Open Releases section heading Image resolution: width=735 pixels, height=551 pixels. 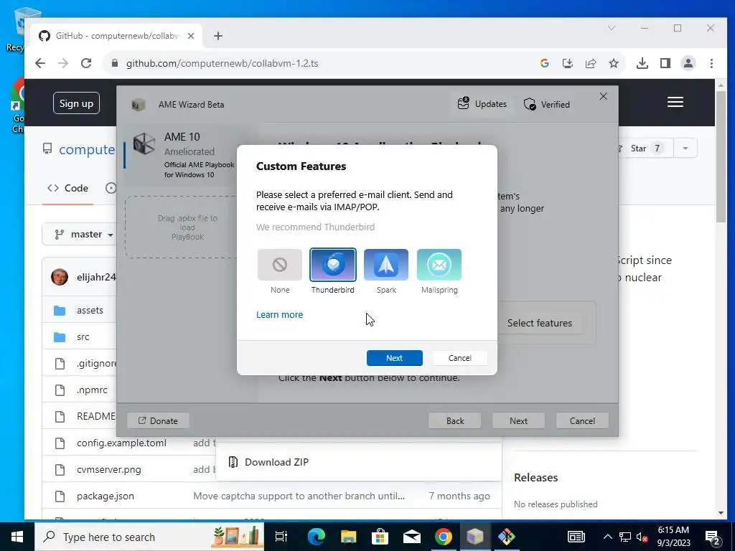pos(535,477)
